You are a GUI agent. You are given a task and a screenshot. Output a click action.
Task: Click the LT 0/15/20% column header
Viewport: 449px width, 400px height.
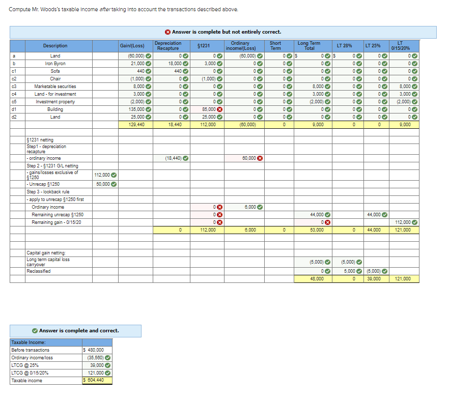(404, 46)
